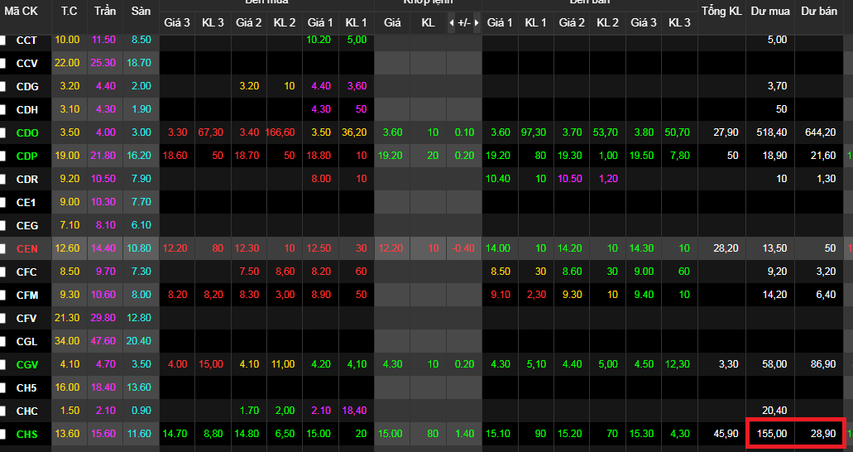Click the Dư bán column header
This screenshot has width=853, height=452.
(x=817, y=12)
